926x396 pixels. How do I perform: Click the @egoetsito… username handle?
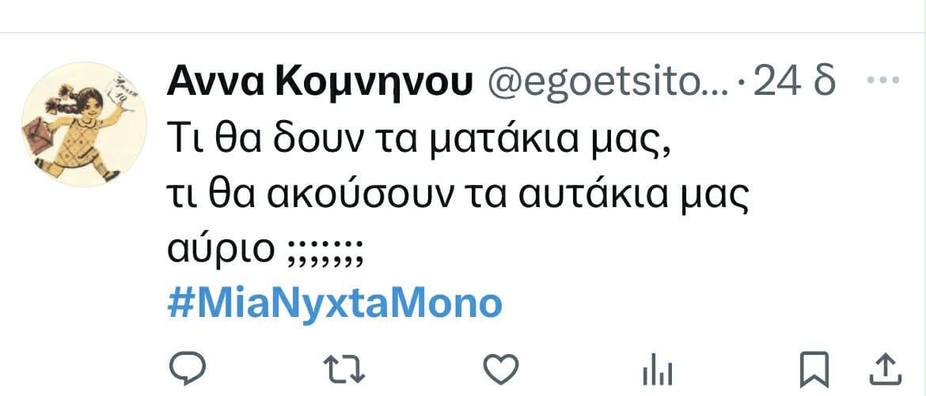click(608, 83)
